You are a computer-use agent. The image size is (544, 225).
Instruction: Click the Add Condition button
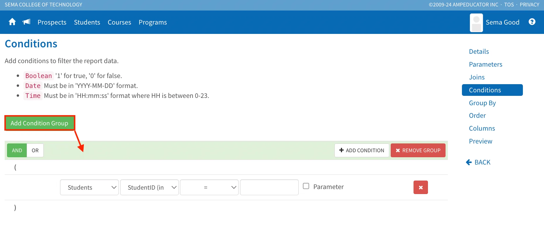pyautogui.click(x=362, y=150)
